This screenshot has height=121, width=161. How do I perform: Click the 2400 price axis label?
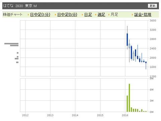pyautogui.click(x=153, y=48)
